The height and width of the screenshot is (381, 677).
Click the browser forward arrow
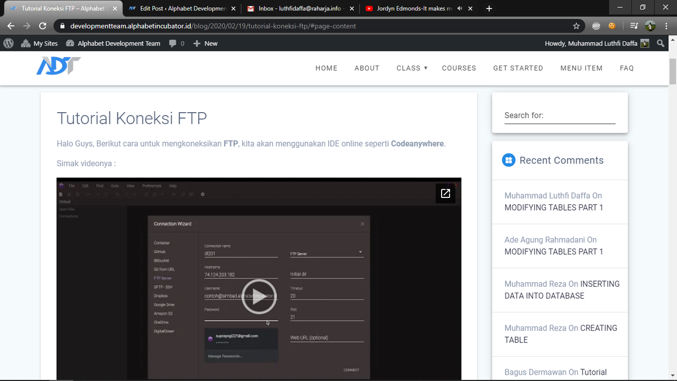coord(26,26)
